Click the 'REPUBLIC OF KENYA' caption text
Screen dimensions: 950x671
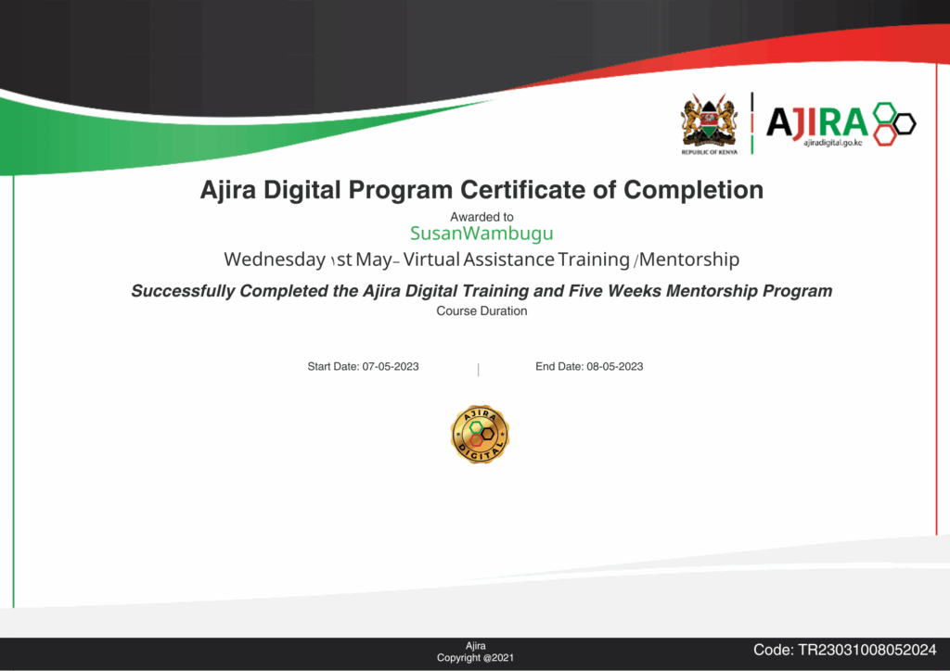(x=708, y=151)
